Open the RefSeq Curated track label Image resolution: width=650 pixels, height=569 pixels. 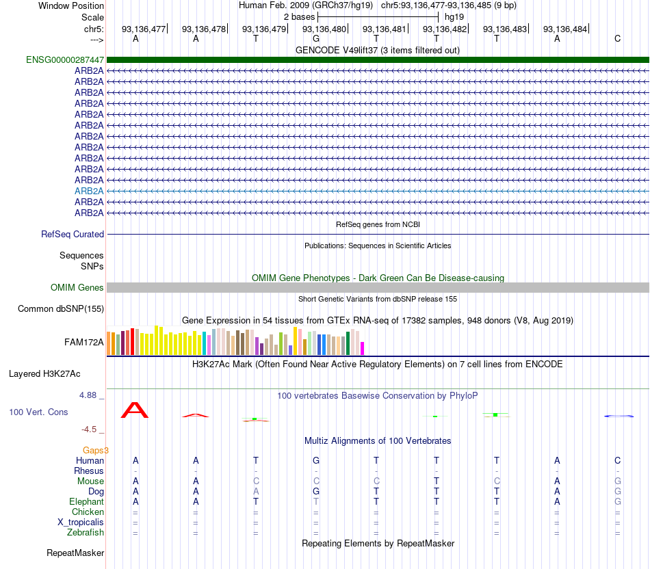point(73,234)
